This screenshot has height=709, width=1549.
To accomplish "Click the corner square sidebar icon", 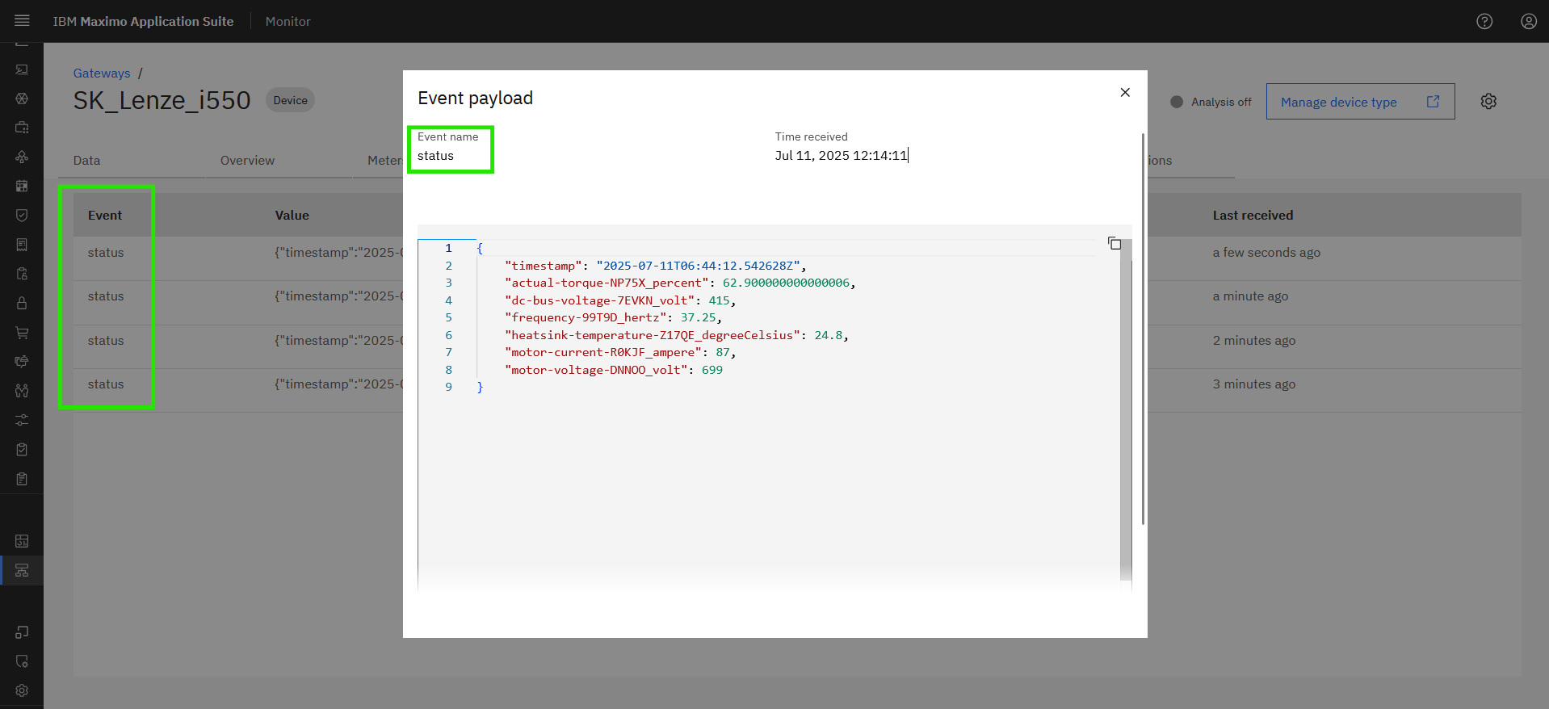I will [x=22, y=631].
